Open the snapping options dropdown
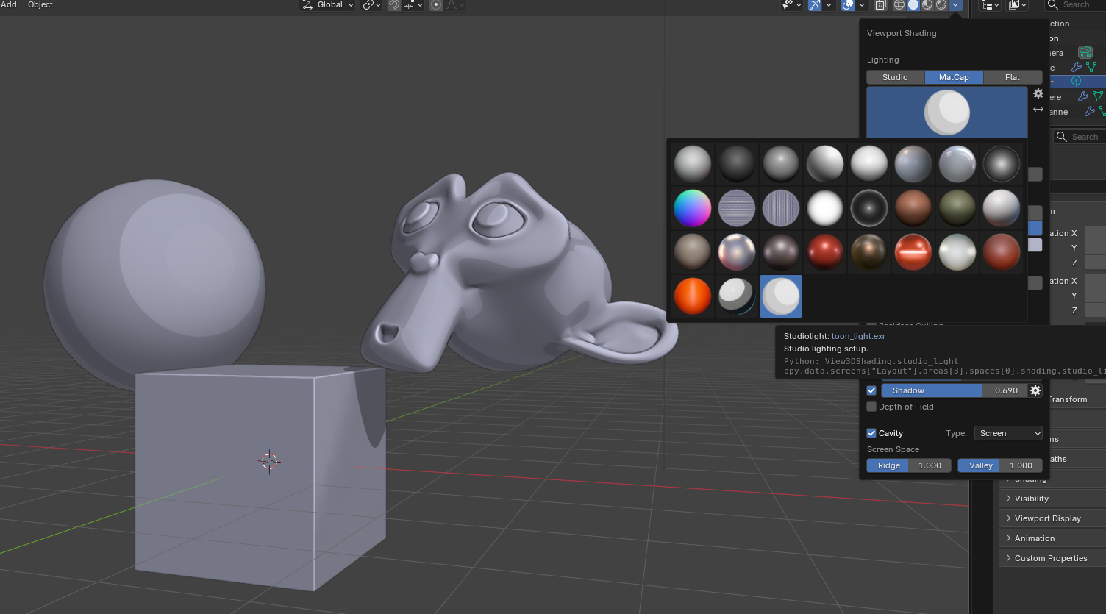 pos(413,5)
